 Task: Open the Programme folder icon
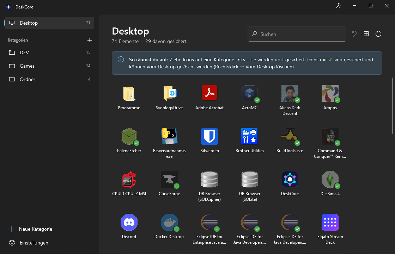pos(129,94)
